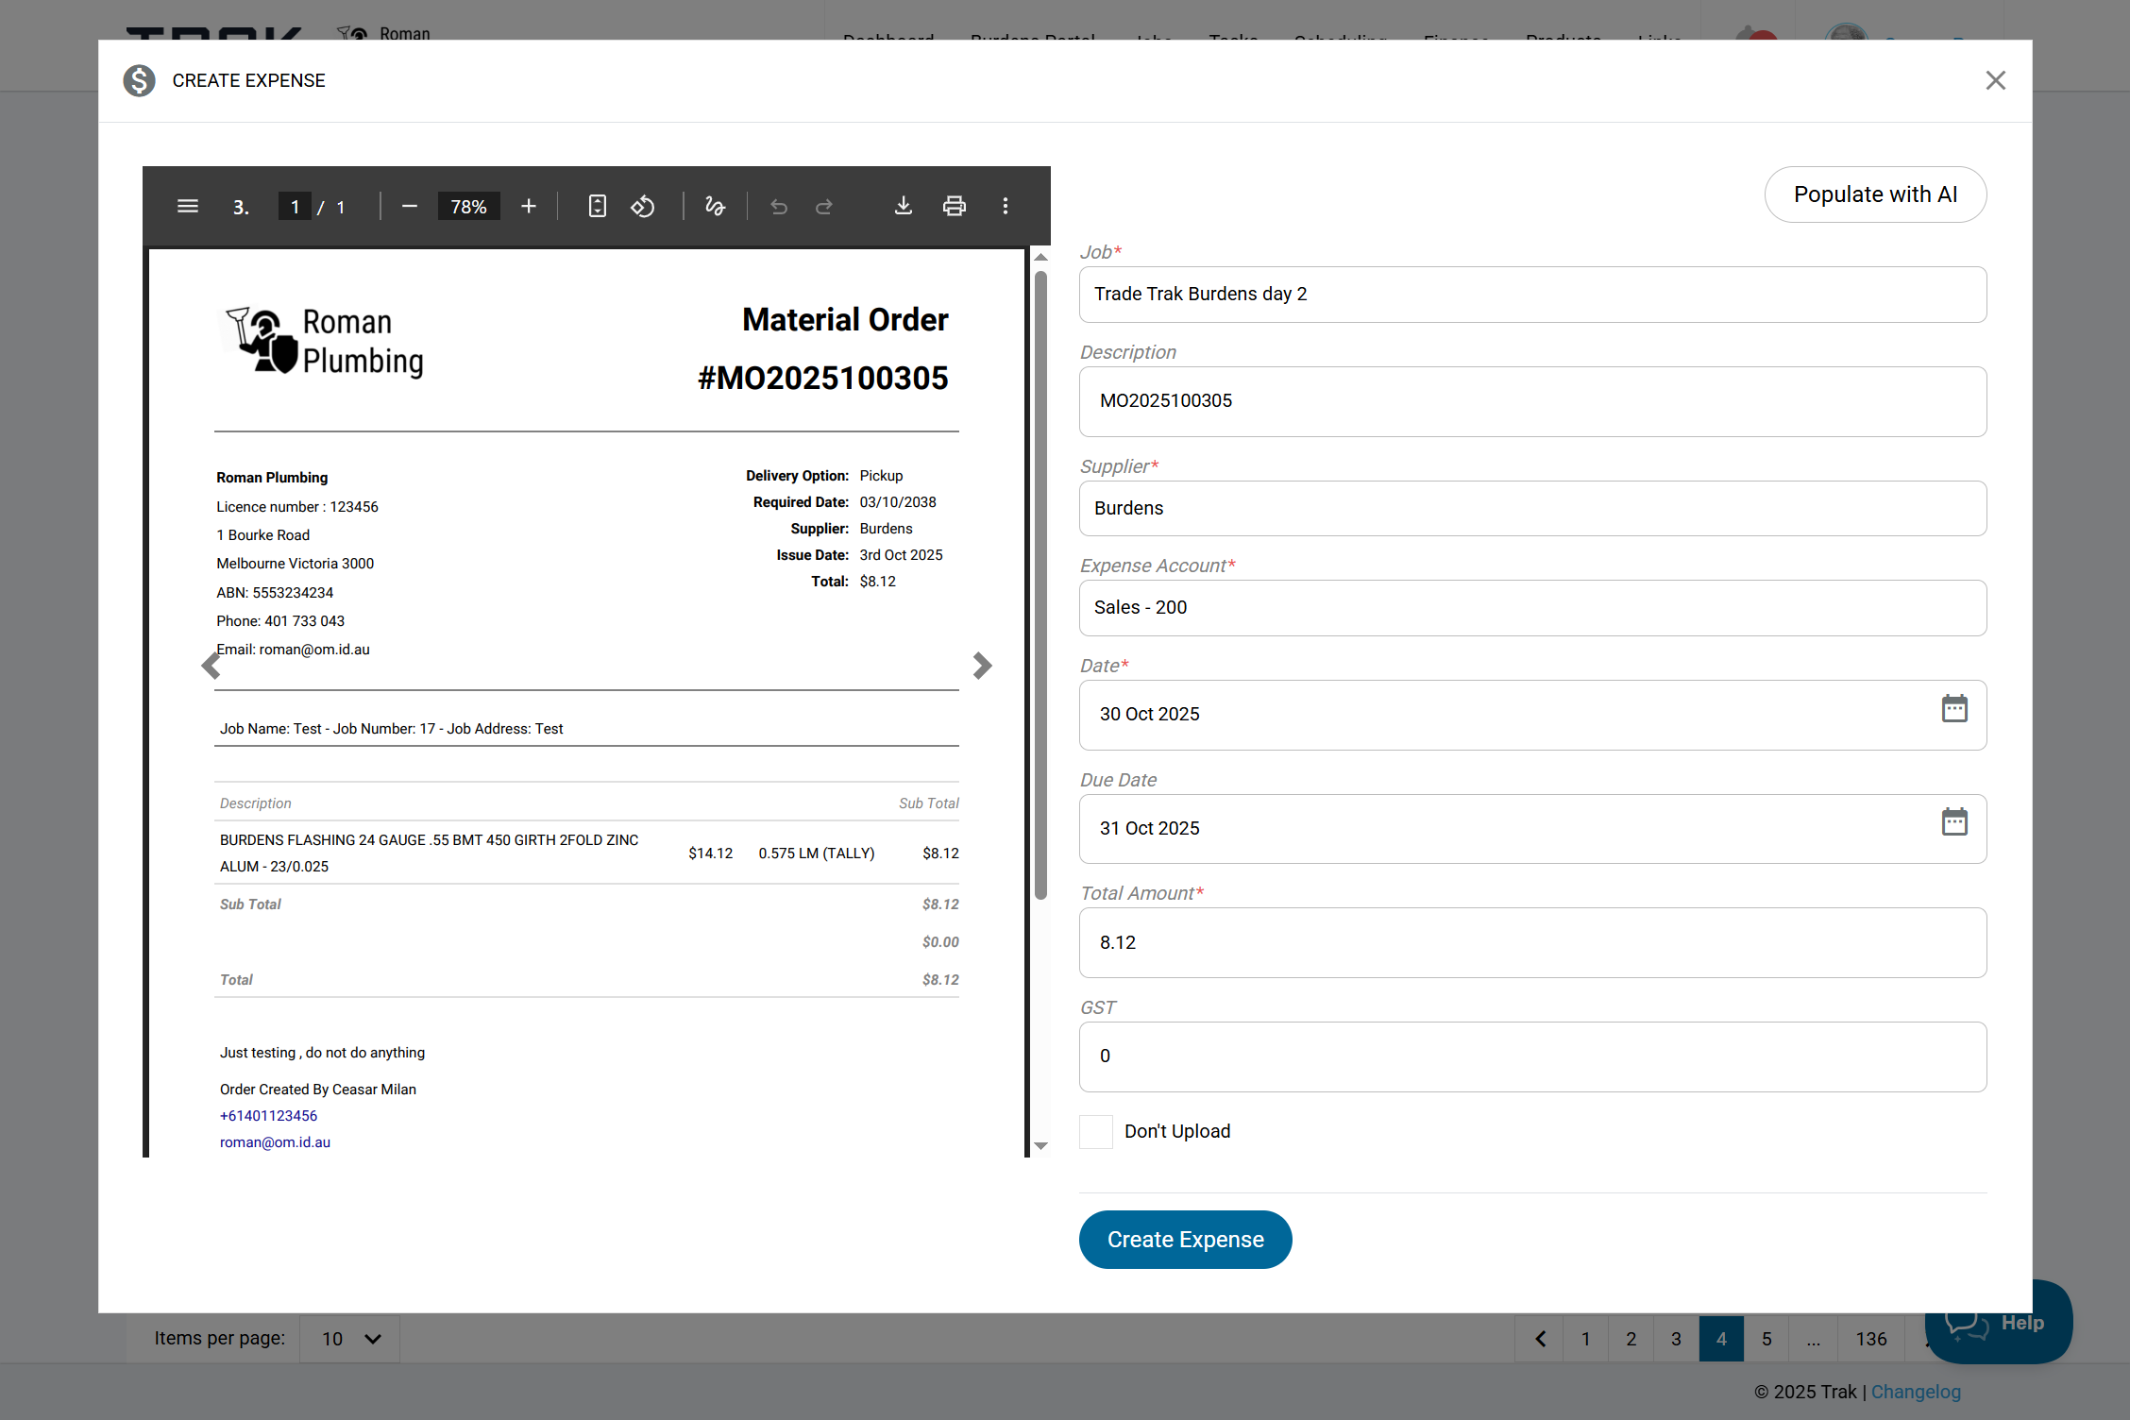Click the zoom in plus icon
The height and width of the screenshot is (1420, 2130).
pyautogui.click(x=529, y=206)
